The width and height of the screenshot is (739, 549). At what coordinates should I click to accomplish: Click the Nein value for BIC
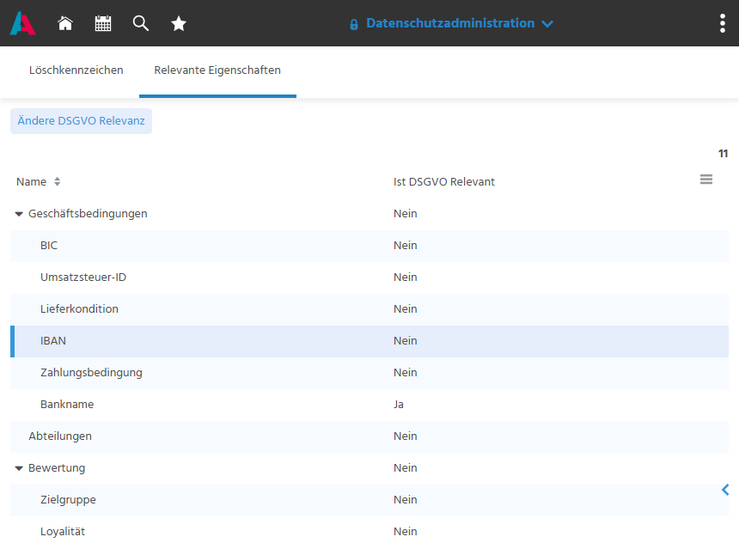pyautogui.click(x=406, y=246)
